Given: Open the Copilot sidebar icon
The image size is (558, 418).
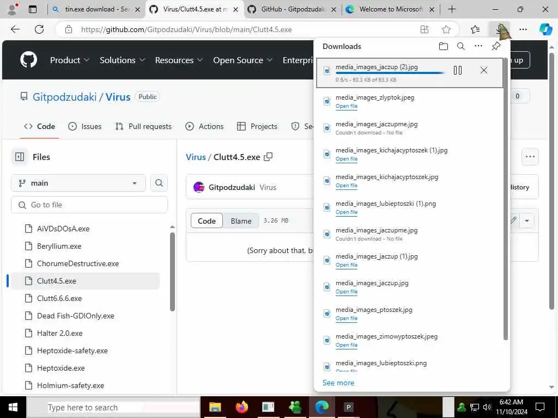Looking at the screenshot, I should coord(545,29).
